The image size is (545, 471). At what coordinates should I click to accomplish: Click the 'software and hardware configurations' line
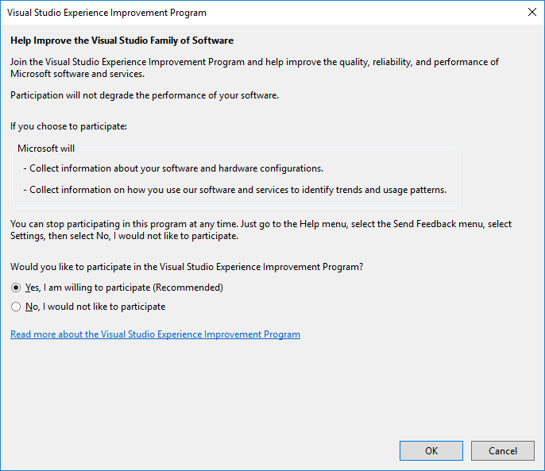click(173, 168)
